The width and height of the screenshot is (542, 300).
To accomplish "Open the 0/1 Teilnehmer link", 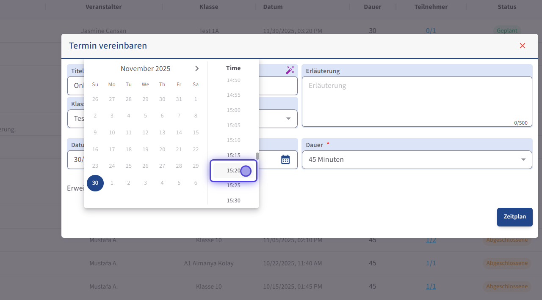I will [431, 30].
